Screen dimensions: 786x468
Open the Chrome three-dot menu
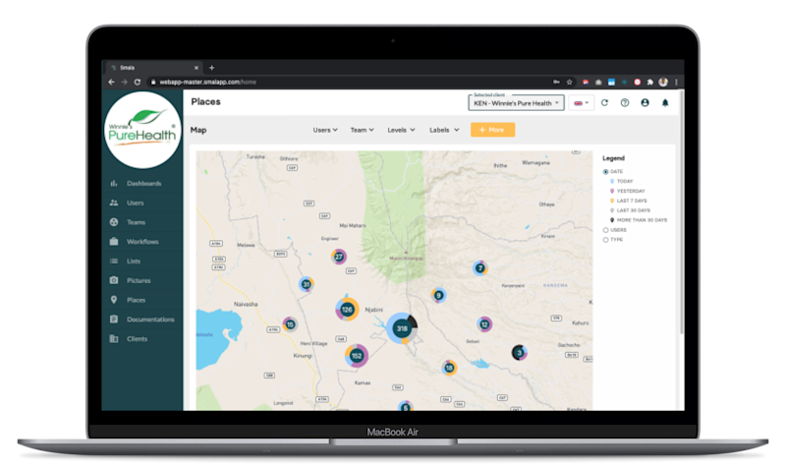click(x=676, y=83)
